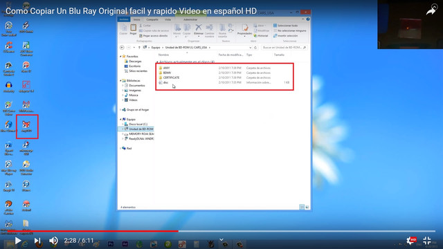
Task: Select Red in the navigation pane
Action: [x=129, y=149]
